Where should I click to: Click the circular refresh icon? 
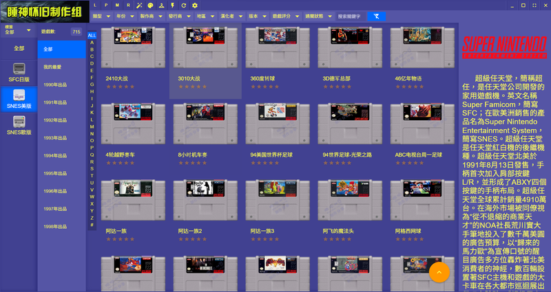184,5
